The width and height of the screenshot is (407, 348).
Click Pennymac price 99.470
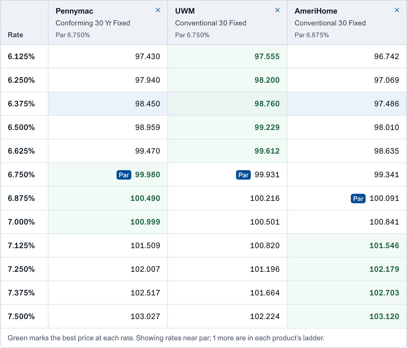[x=148, y=151]
